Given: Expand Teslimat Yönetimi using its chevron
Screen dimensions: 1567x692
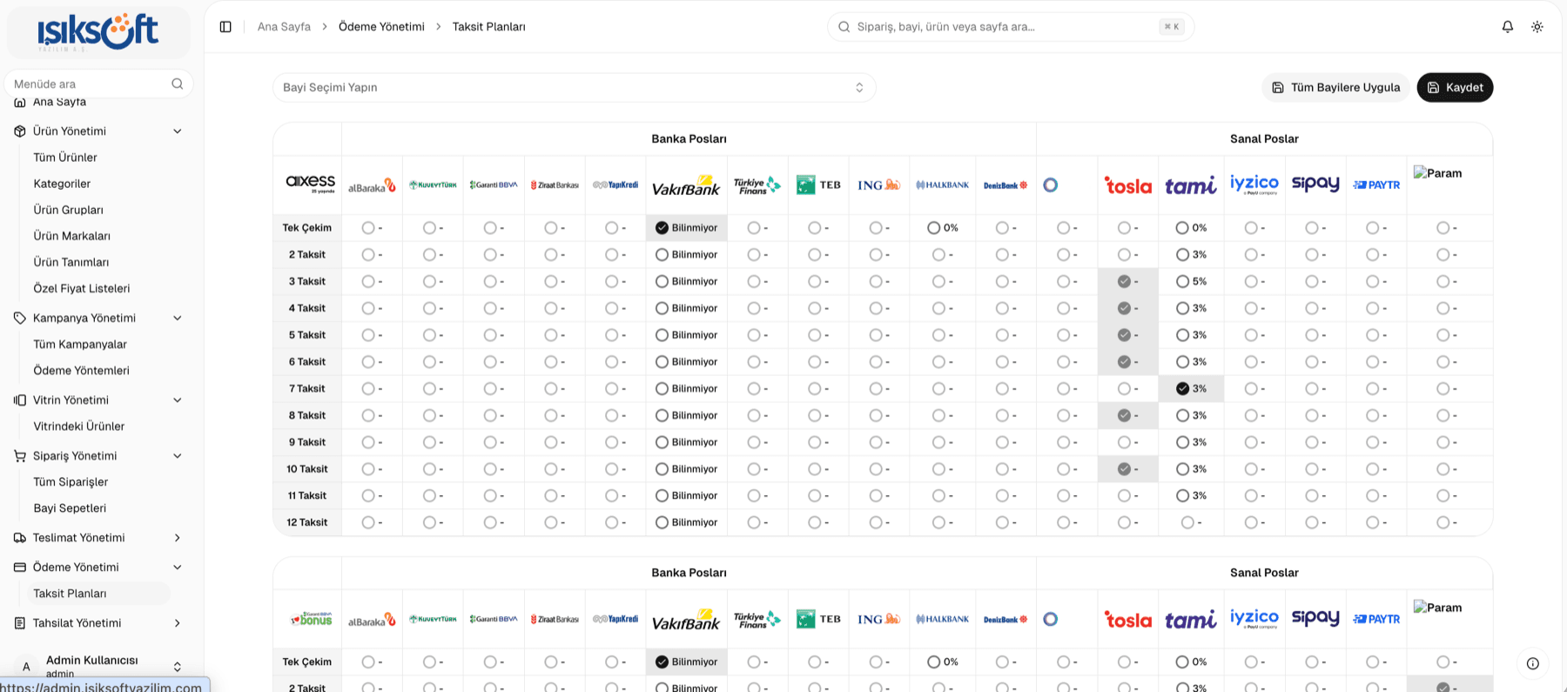Looking at the screenshot, I should [178, 538].
